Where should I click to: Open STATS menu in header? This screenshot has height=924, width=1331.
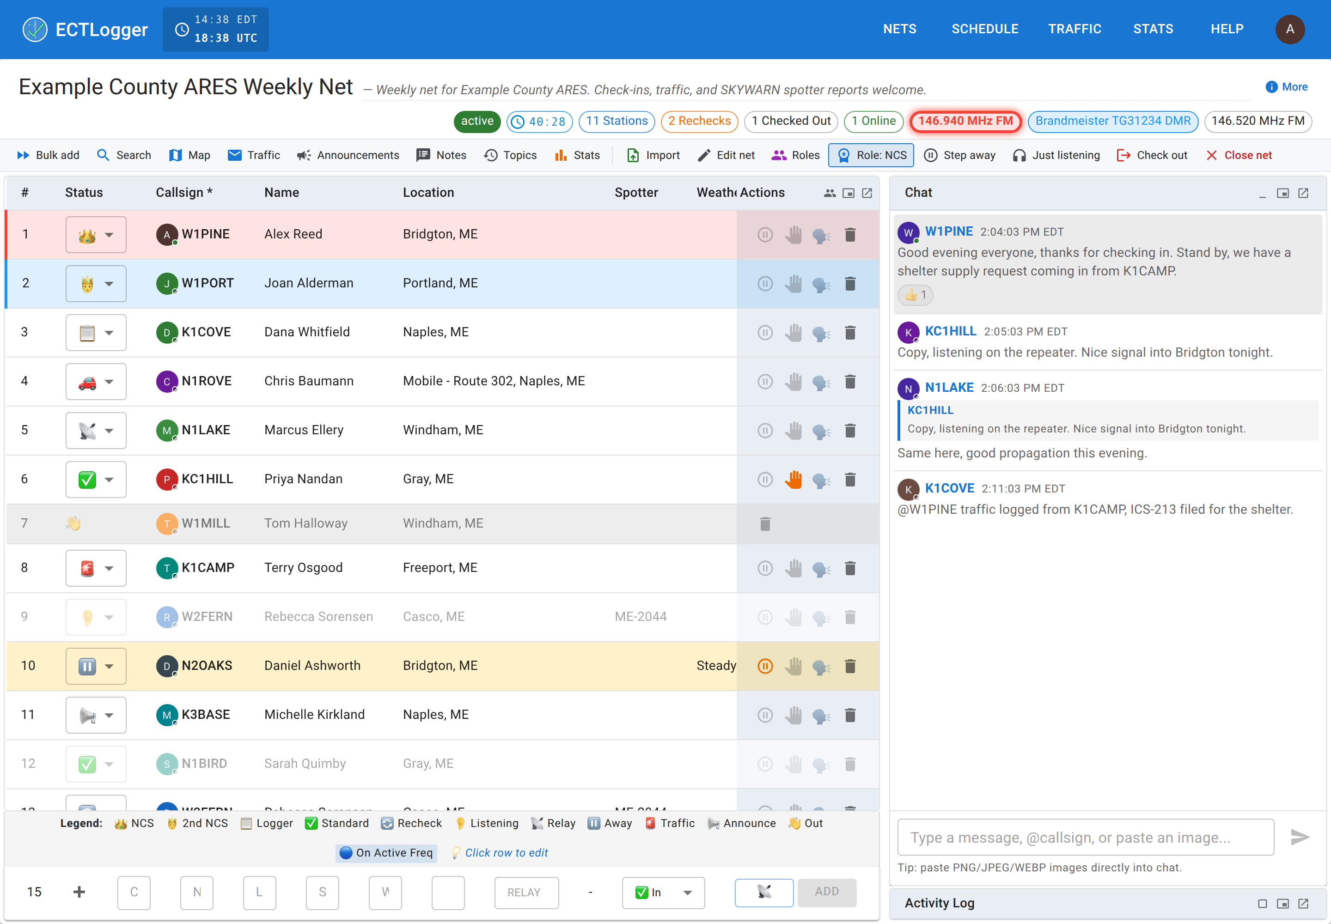(x=1153, y=29)
